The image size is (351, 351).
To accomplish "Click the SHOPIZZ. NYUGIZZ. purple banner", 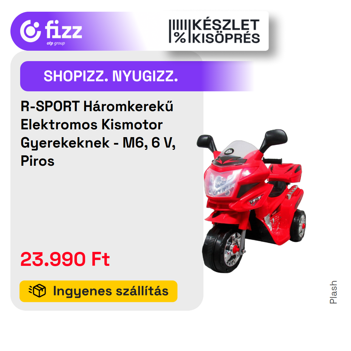I will pyautogui.click(x=136, y=76).
